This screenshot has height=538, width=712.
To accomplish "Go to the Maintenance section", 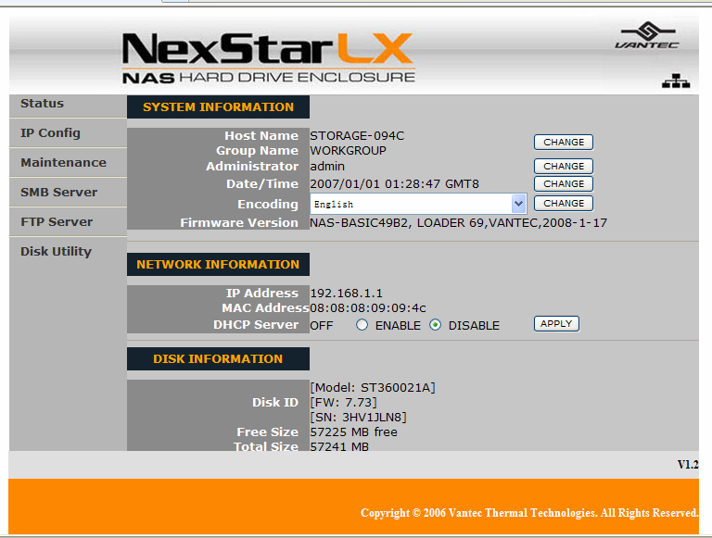I will (x=64, y=162).
